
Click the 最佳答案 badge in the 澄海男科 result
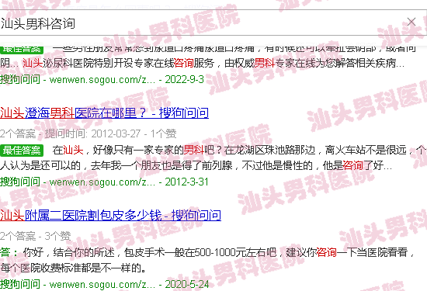[22, 151]
